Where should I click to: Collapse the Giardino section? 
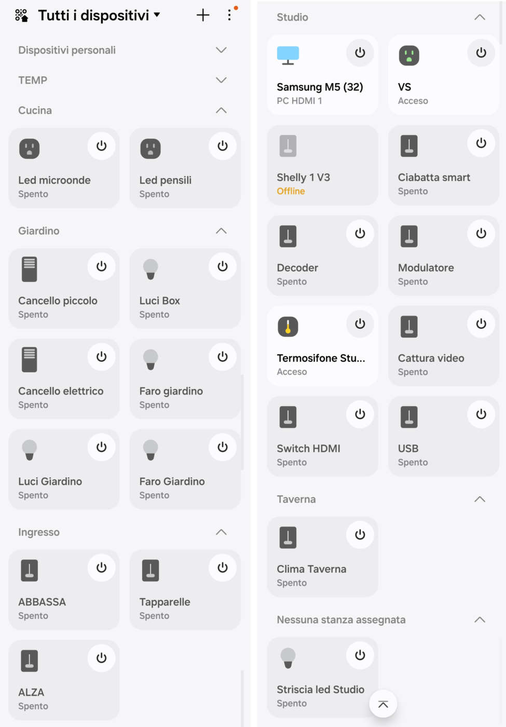[221, 231]
